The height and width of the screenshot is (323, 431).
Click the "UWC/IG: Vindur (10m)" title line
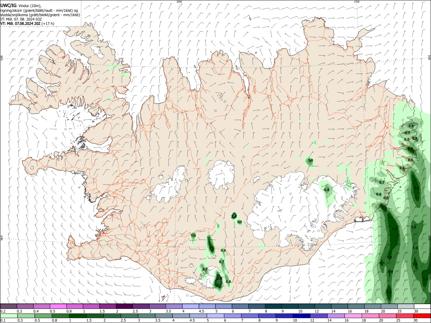(x=21, y=5)
